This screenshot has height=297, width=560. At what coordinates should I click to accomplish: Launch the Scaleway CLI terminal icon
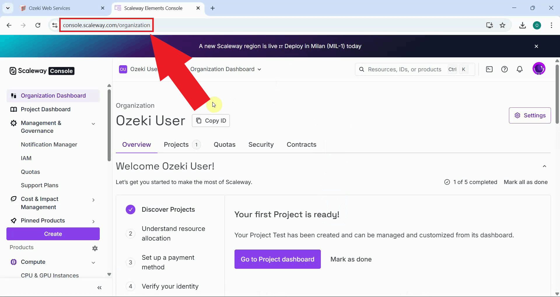pyautogui.click(x=489, y=69)
